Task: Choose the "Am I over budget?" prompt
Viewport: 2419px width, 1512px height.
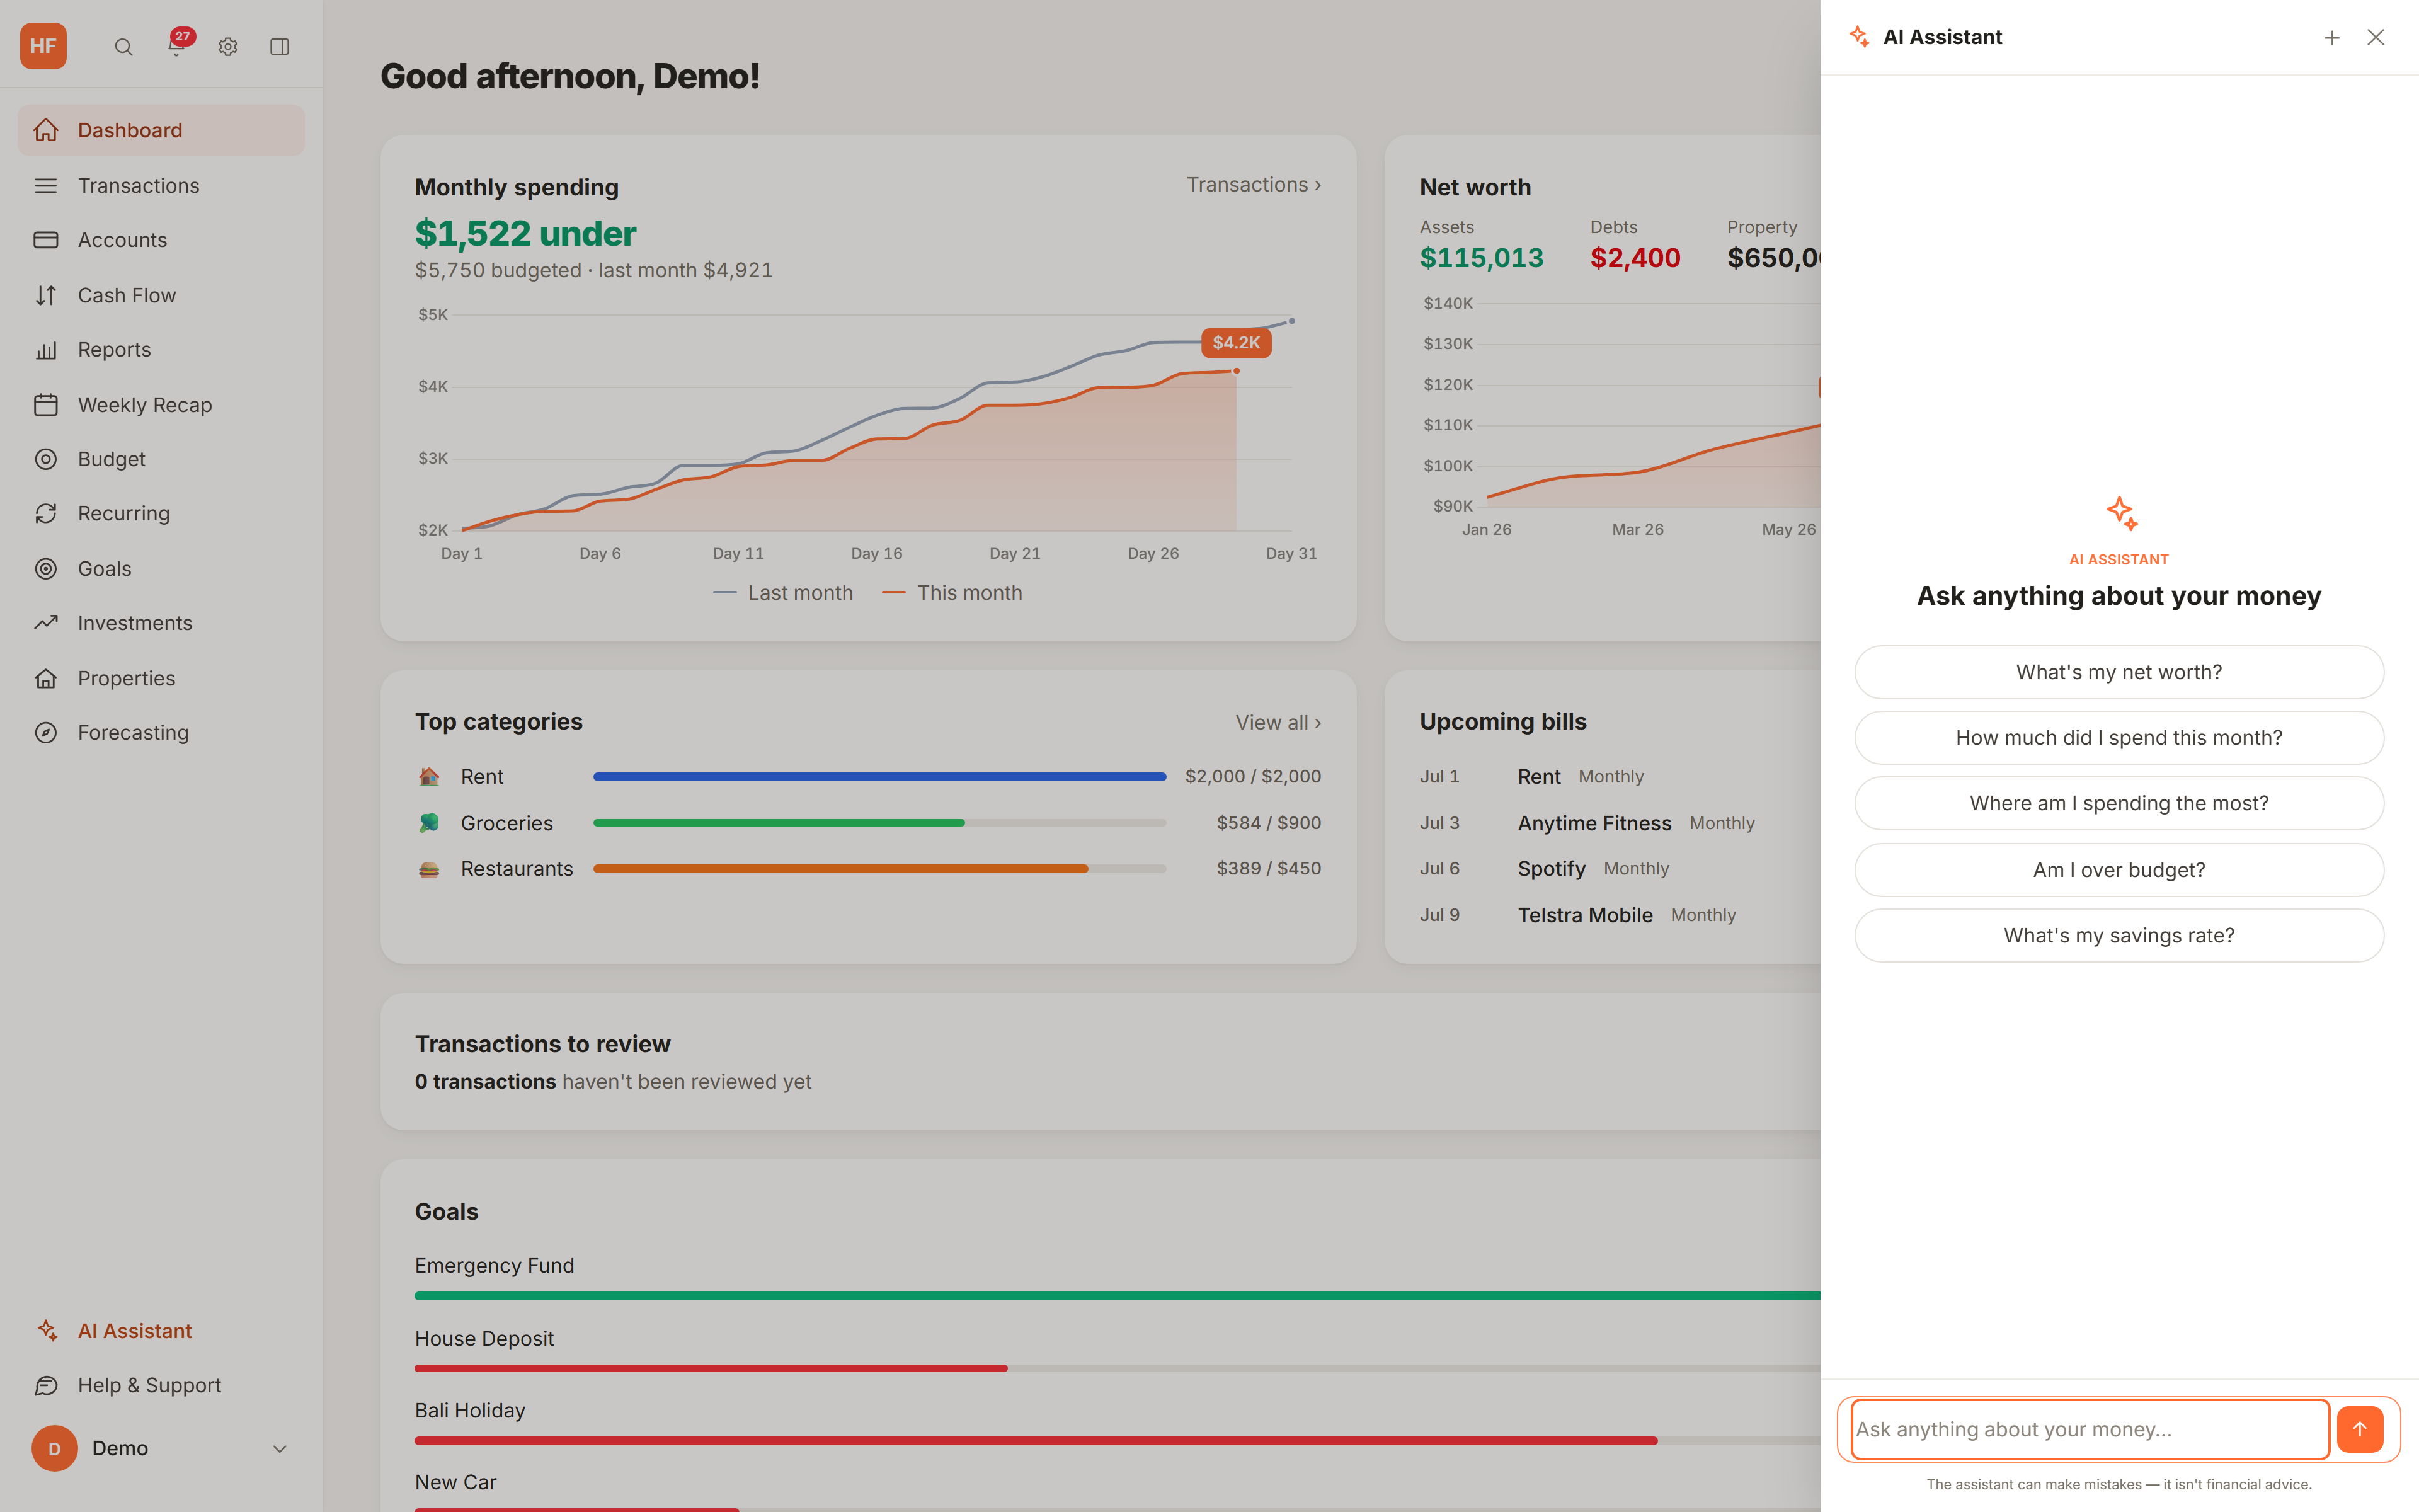Action: (x=2118, y=870)
